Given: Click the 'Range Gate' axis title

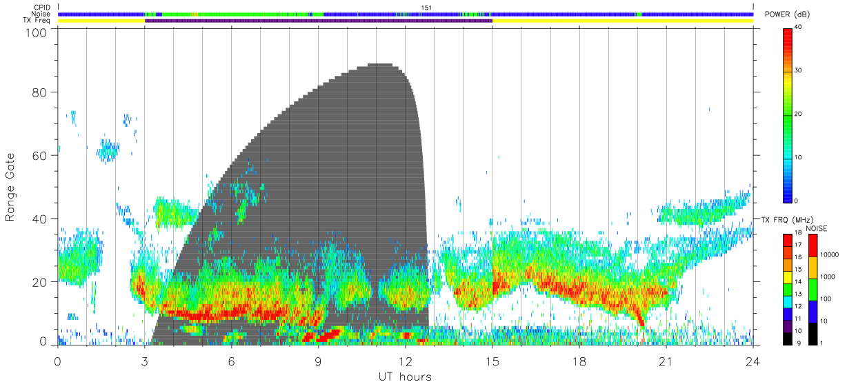Looking at the screenshot, I should (x=11, y=188).
